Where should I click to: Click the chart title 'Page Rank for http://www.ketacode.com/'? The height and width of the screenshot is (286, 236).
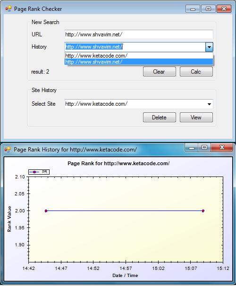tap(118, 163)
